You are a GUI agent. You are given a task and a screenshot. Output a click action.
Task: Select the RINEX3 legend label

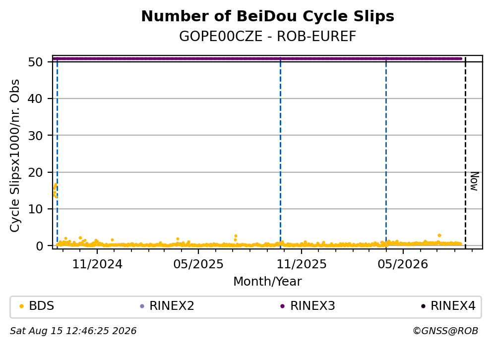pyautogui.click(x=312, y=306)
